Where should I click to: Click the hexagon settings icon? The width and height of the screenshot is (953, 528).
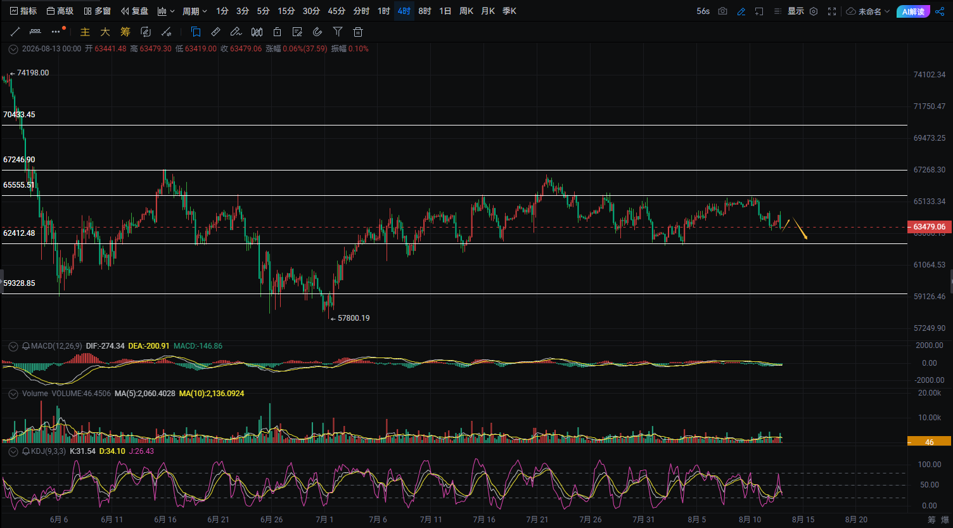click(x=814, y=11)
